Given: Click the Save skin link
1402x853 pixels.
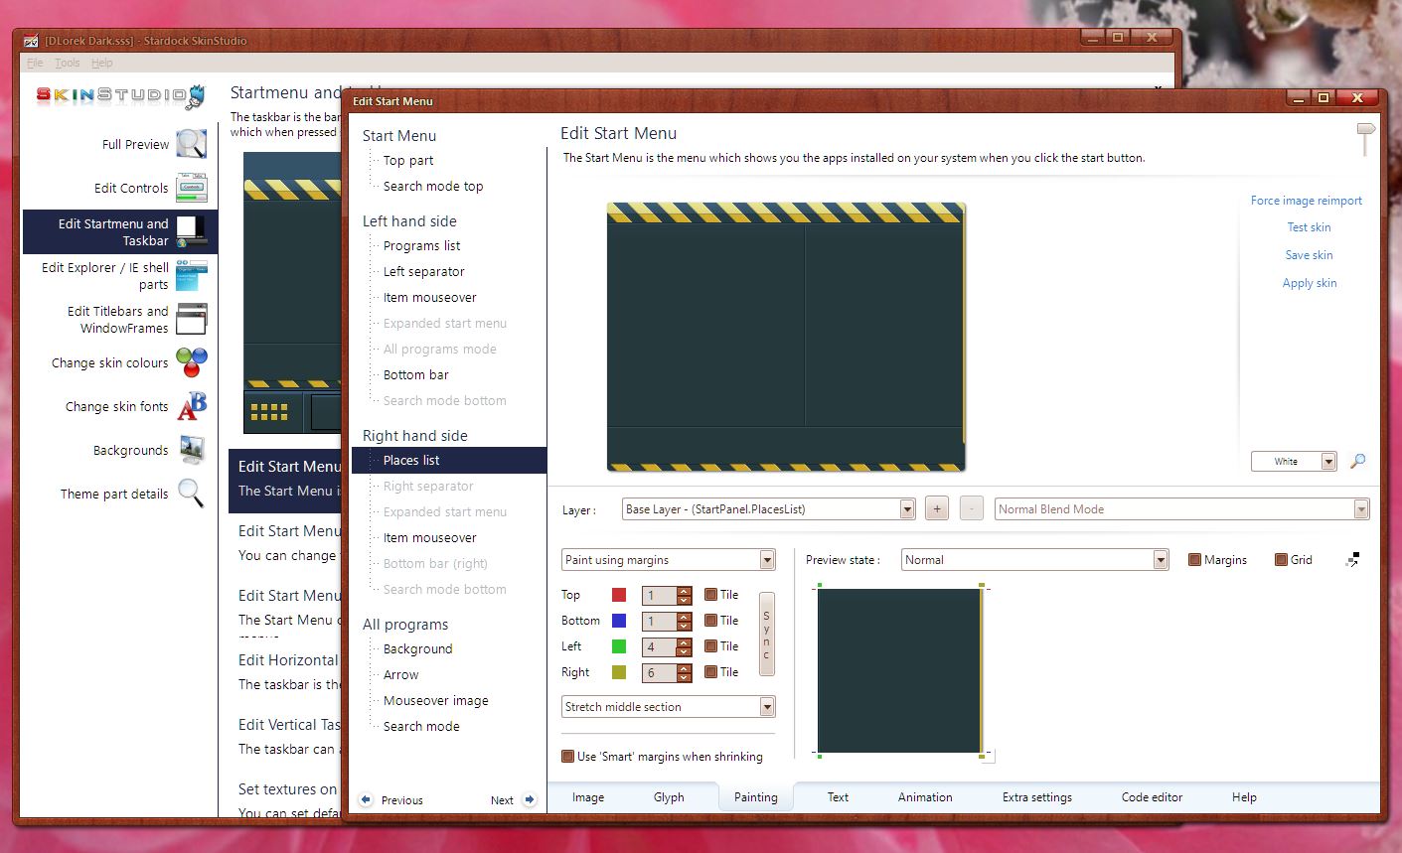Looking at the screenshot, I should pos(1309,255).
